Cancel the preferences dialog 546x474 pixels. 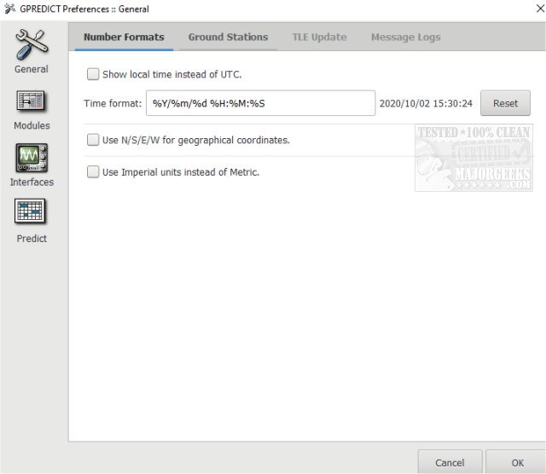[x=450, y=463]
